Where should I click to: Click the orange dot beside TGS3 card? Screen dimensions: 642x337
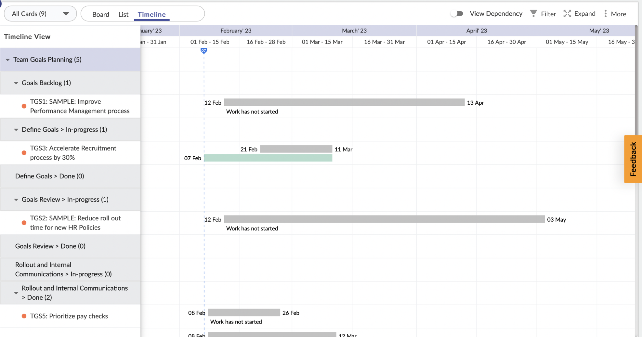point(24,153)
